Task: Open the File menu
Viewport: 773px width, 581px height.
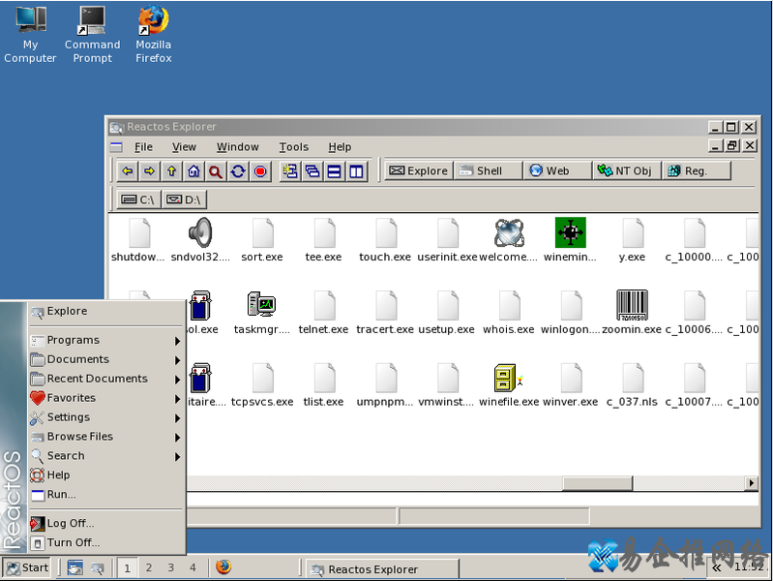Action: click(143, 147)
